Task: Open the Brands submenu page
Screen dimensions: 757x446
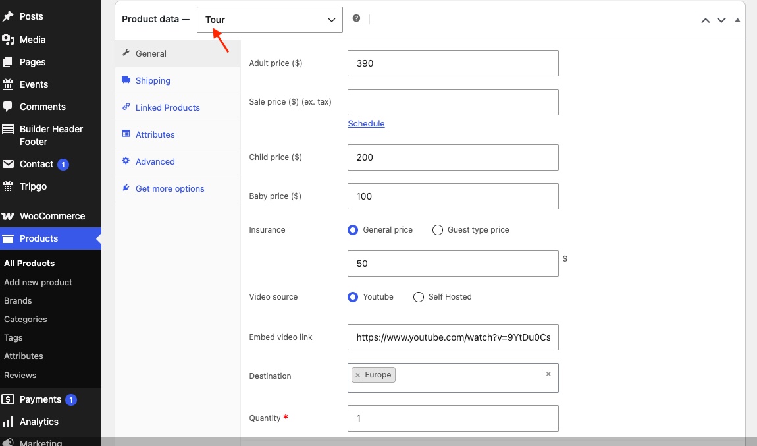Action: pos(18,300)
